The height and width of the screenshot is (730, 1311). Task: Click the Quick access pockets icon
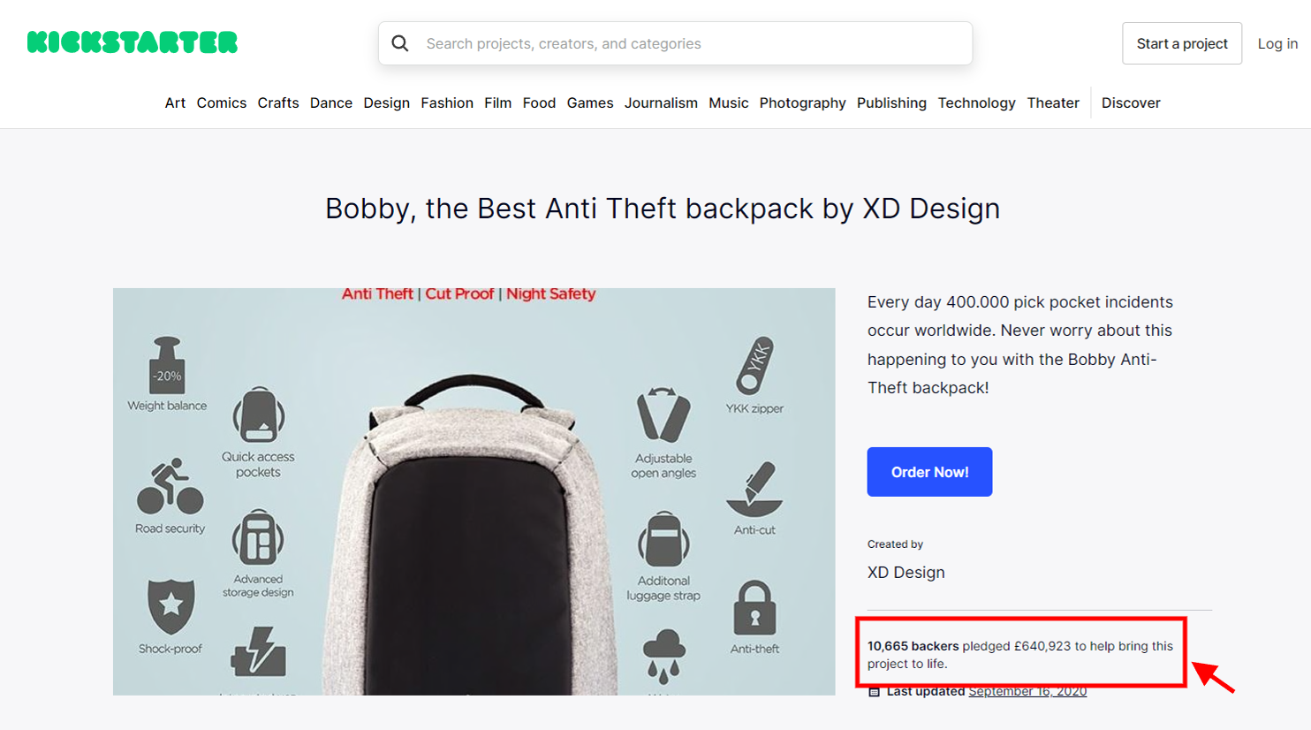tap(258, 414)
